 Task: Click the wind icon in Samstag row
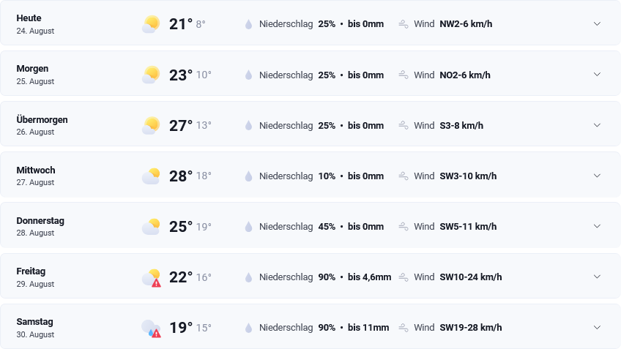(404, 328)
